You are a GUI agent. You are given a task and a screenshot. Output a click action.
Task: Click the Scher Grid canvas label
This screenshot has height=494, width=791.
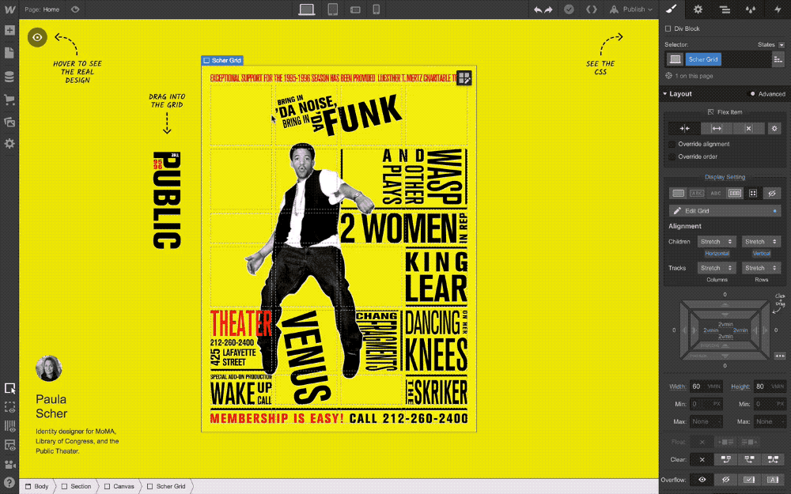pos(222,61)
